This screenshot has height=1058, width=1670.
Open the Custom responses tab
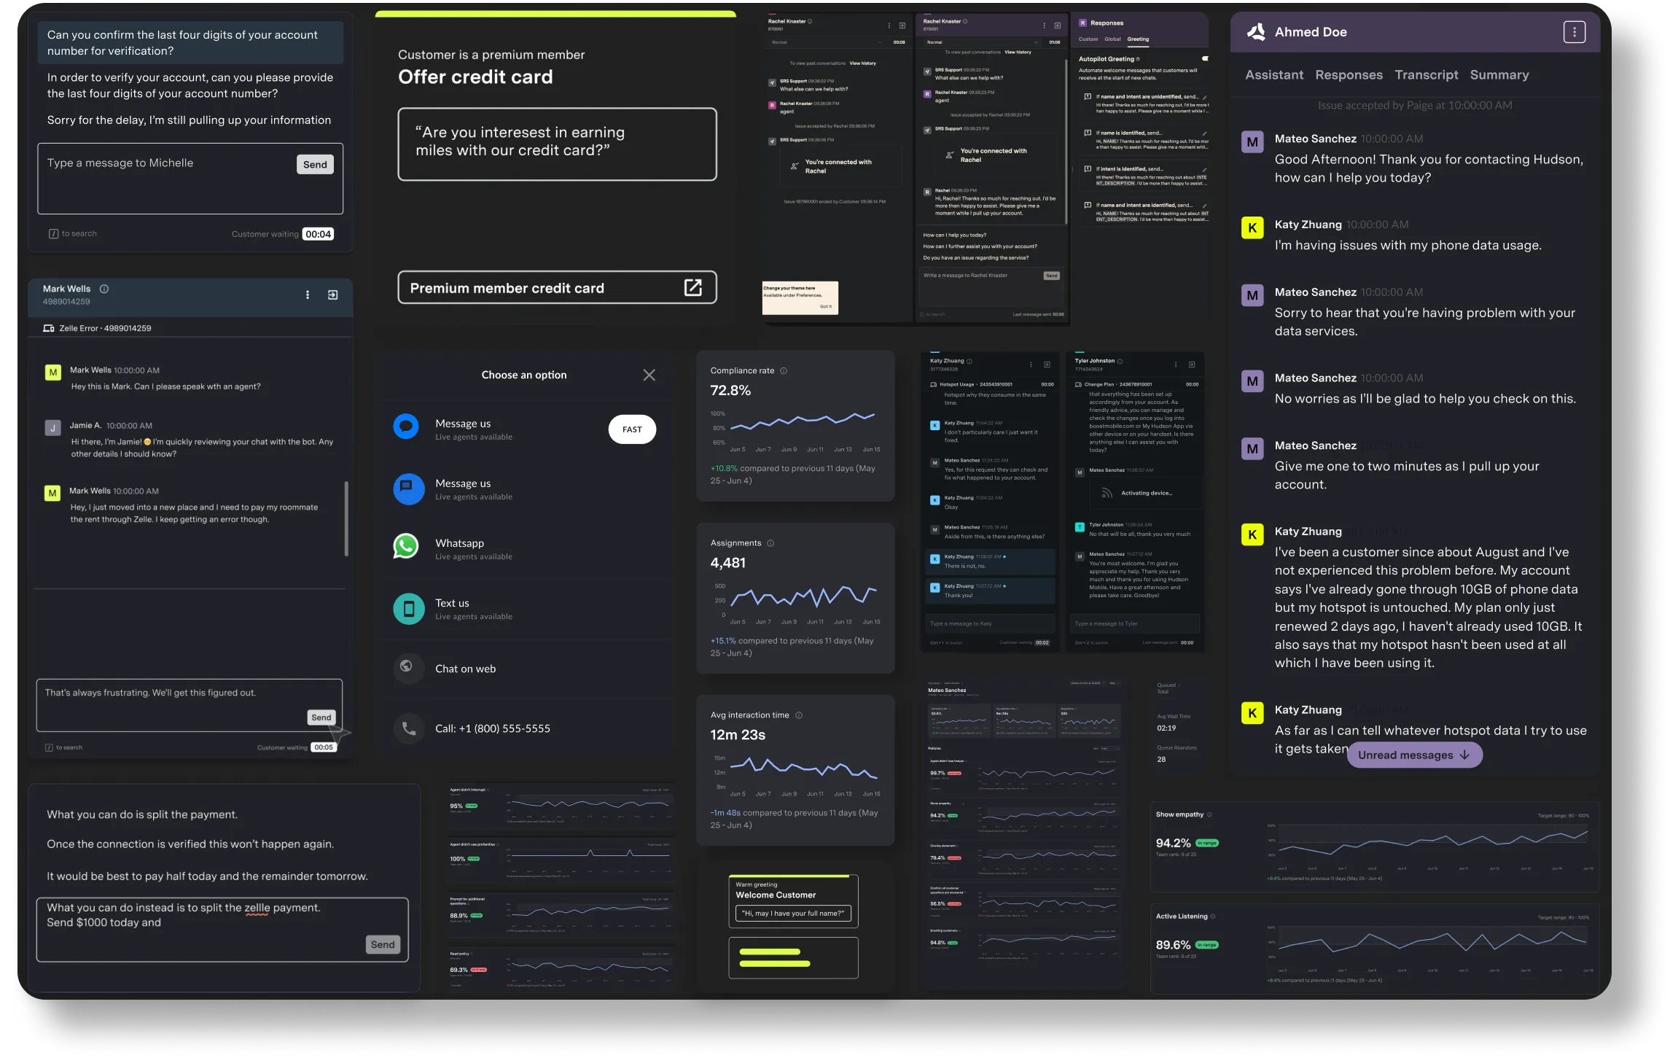pos(1088,39)
